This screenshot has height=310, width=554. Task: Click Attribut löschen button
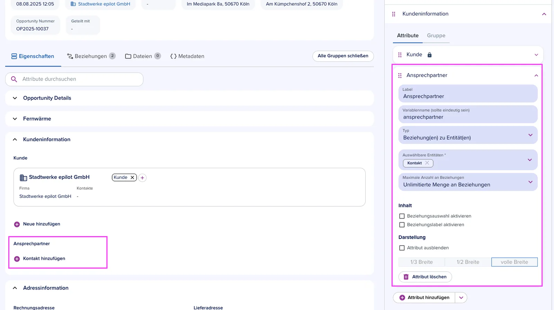pos(425,277)
